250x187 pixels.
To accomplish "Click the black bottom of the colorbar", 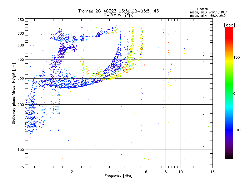I will pos(229,157).
